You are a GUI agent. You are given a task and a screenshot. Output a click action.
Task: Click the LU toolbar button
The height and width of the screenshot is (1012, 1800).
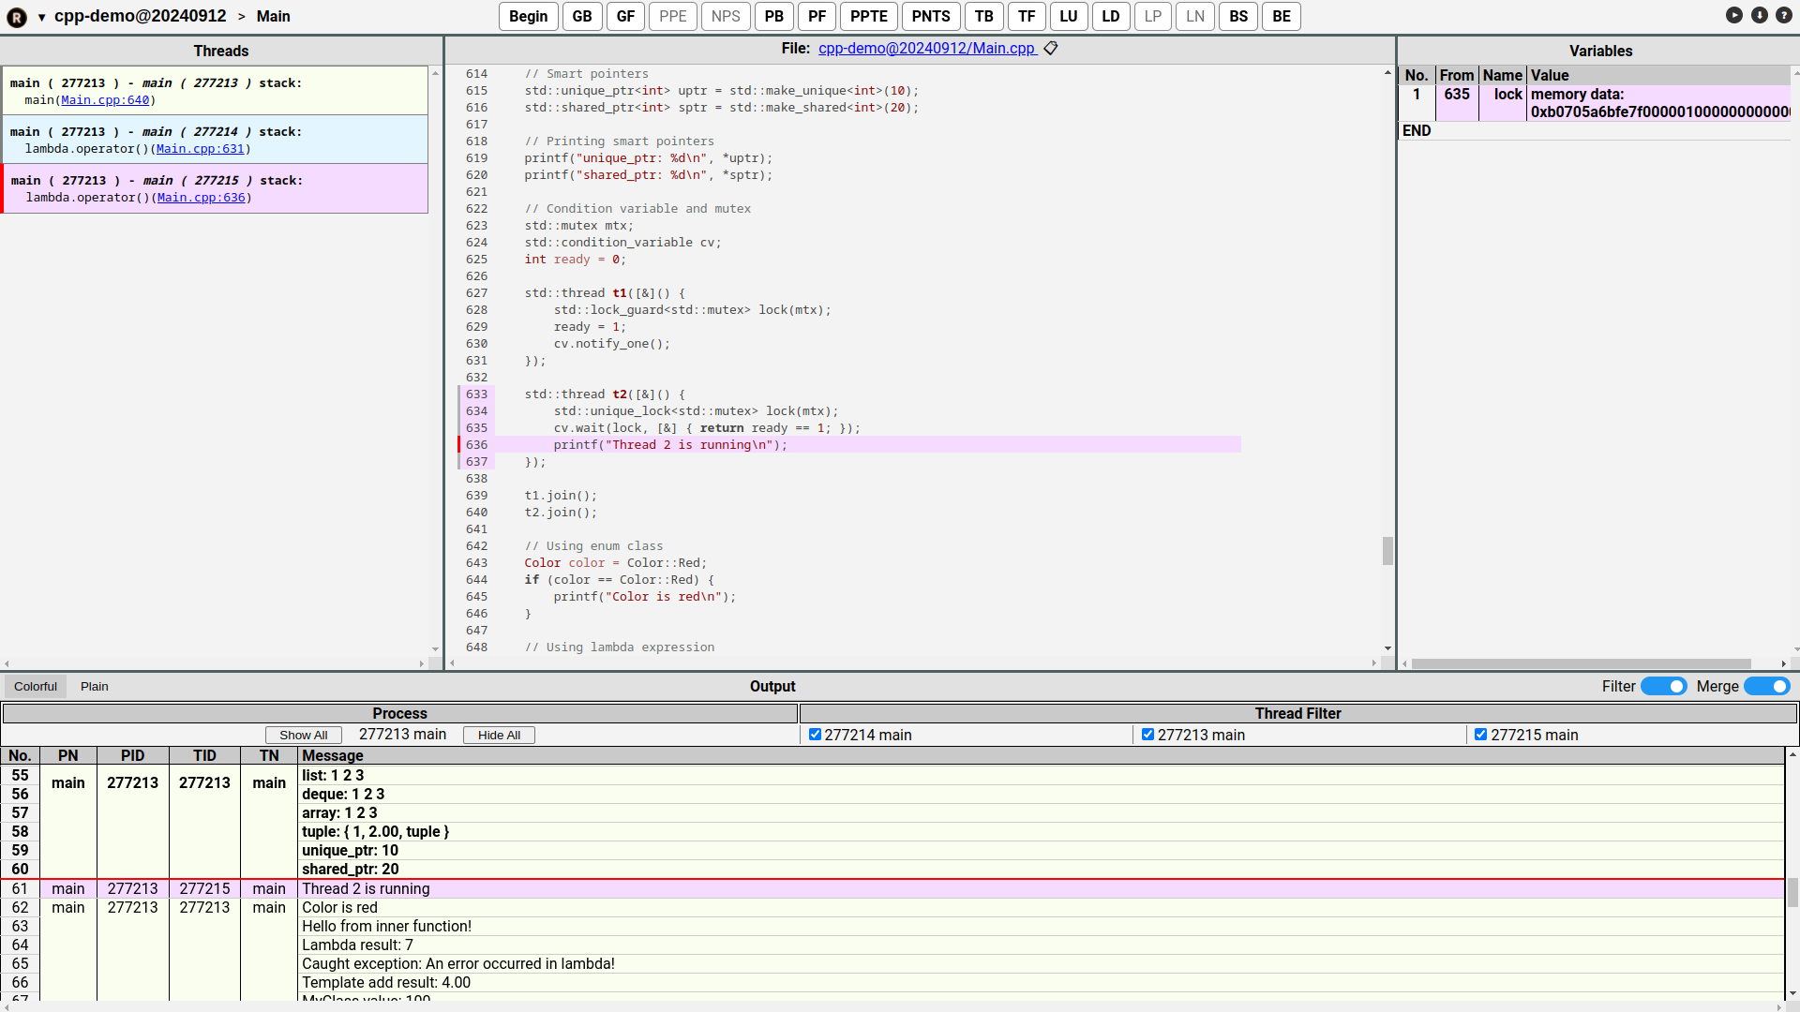pos(1069,16)
